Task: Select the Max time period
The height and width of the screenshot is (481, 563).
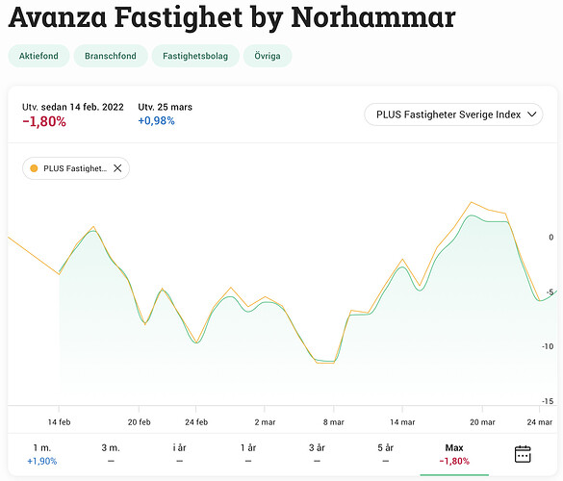Action: click(x=454, y=454)
